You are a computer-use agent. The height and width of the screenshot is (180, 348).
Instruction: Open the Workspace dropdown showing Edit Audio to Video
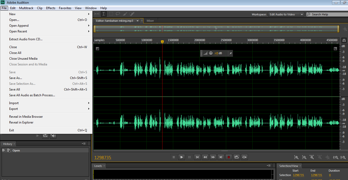pos(302,14)
